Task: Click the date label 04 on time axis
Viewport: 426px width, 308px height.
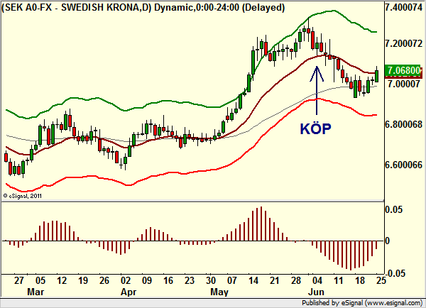Action: [317, 280]
